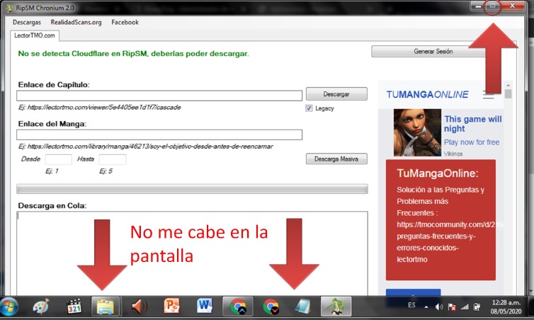Click the 'Ej: 1' hint text
Screen dimensions: 534x320
(x=52, y=171)
